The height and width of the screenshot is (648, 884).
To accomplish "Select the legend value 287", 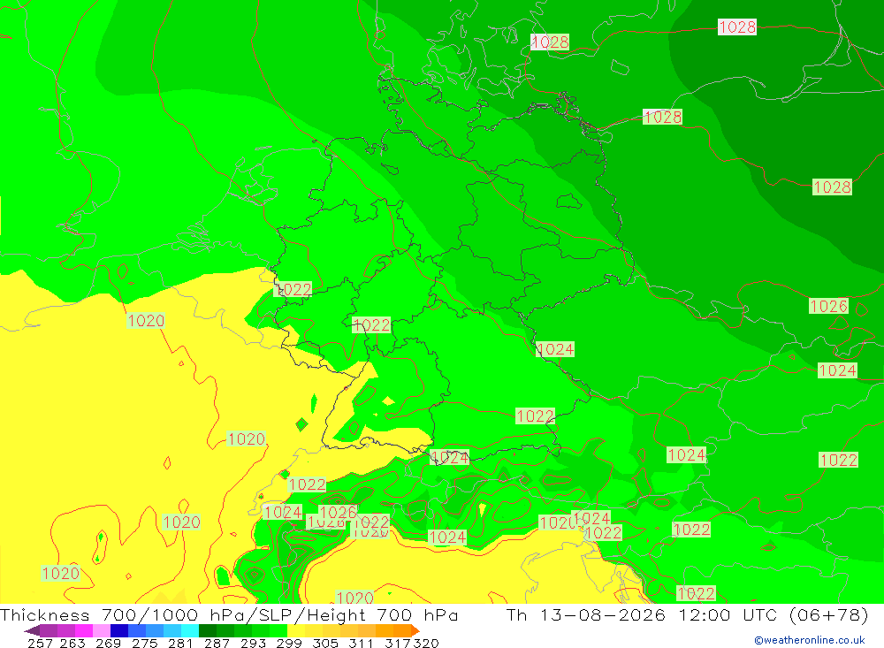I will 217,643.
